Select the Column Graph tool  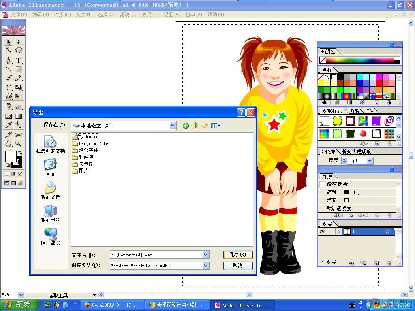[x=18, y=106]
